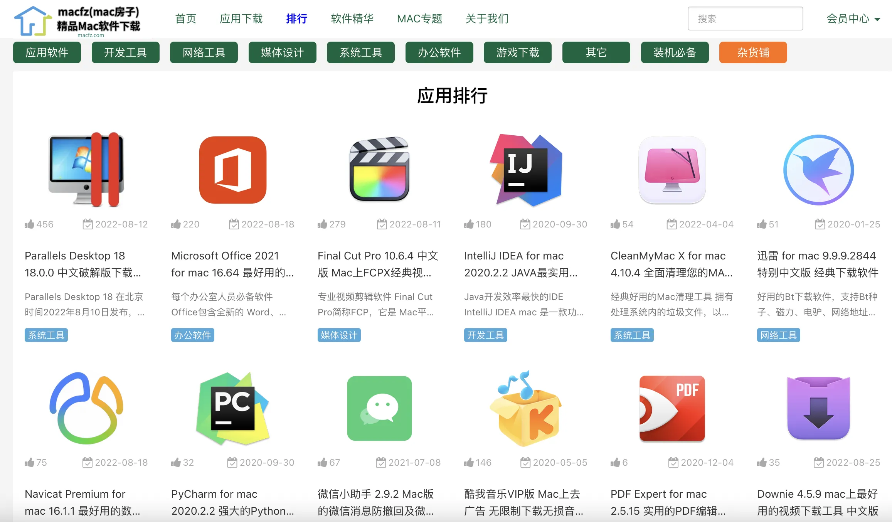892x522 pixels.
Task: Click the macfz house logo
Action: point(77,21)
